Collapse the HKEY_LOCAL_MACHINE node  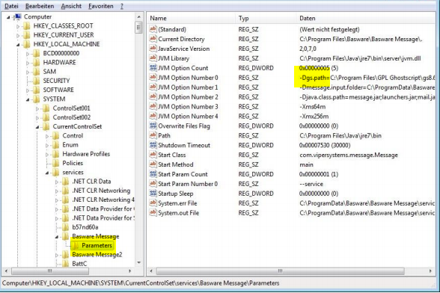[18, 45]
